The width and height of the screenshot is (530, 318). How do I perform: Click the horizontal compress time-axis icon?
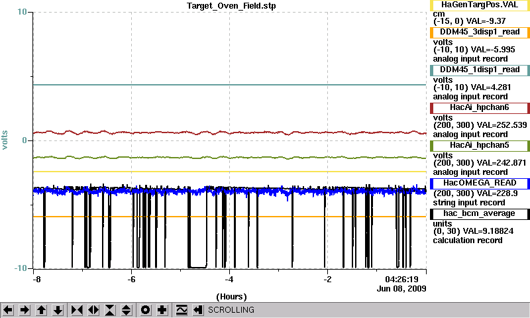point(77,310)
